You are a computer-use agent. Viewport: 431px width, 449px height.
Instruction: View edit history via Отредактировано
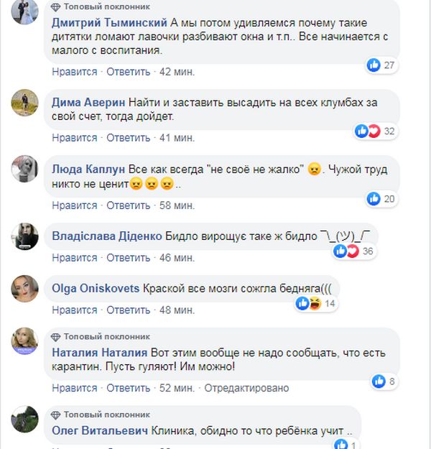coord(246,388)
